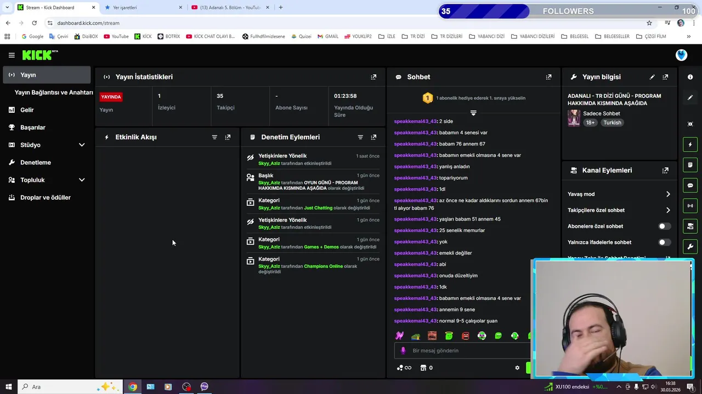The height and width of the screenshot is (394, 702).
Task: Toggle Abonelere özel sohbet switch
Action: (x=664, y=226)
